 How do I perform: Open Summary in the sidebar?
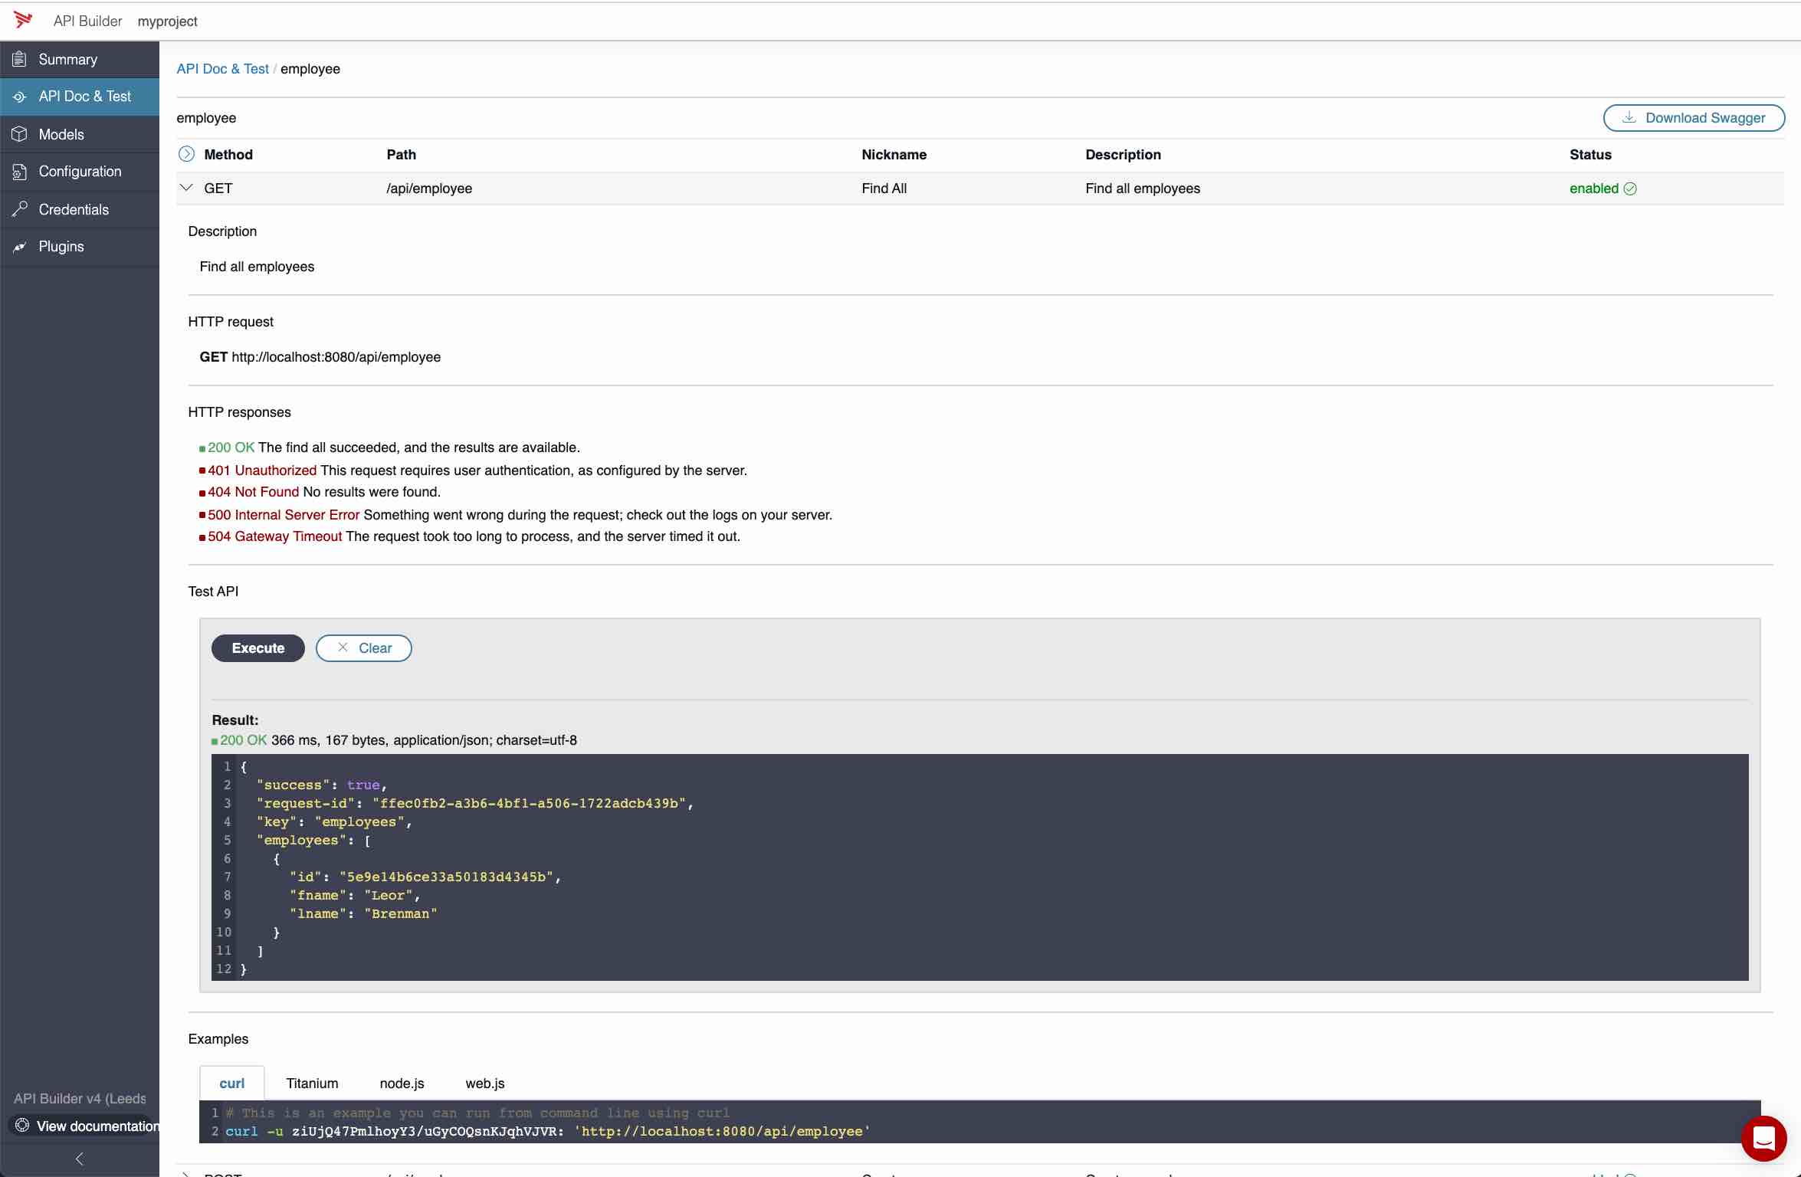pos(80,59)
